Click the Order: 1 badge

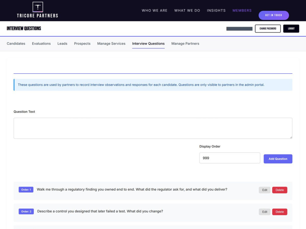coord(26,190)
